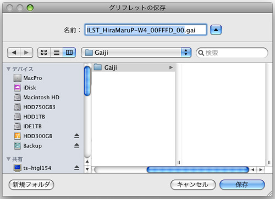Select MacPro in the sidebar
Screen dimensions: 275x199
(43, 78)
